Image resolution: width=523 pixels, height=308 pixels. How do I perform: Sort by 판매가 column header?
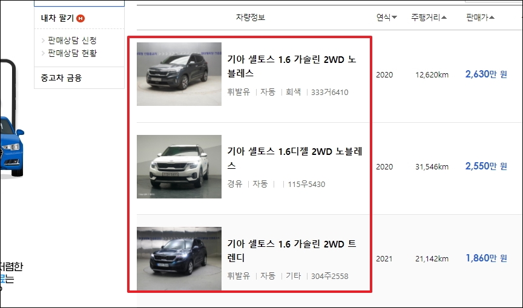coord(480,18)
